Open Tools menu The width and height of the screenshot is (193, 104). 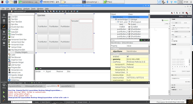point(33,9)
